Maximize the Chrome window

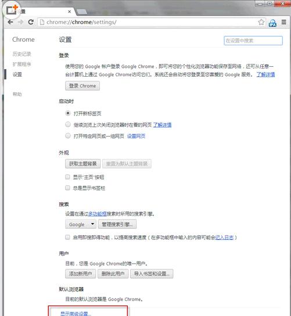[270, 3]
